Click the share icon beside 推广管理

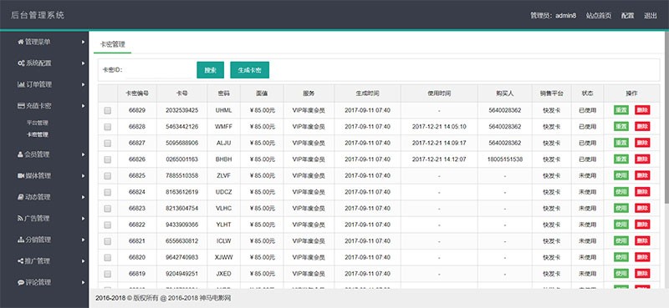20,260
